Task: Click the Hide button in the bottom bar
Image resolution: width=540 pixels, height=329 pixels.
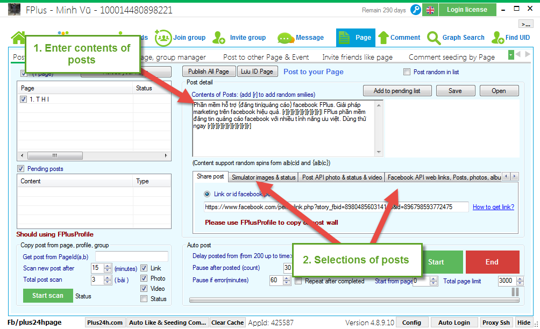Action: click(524, 323)
